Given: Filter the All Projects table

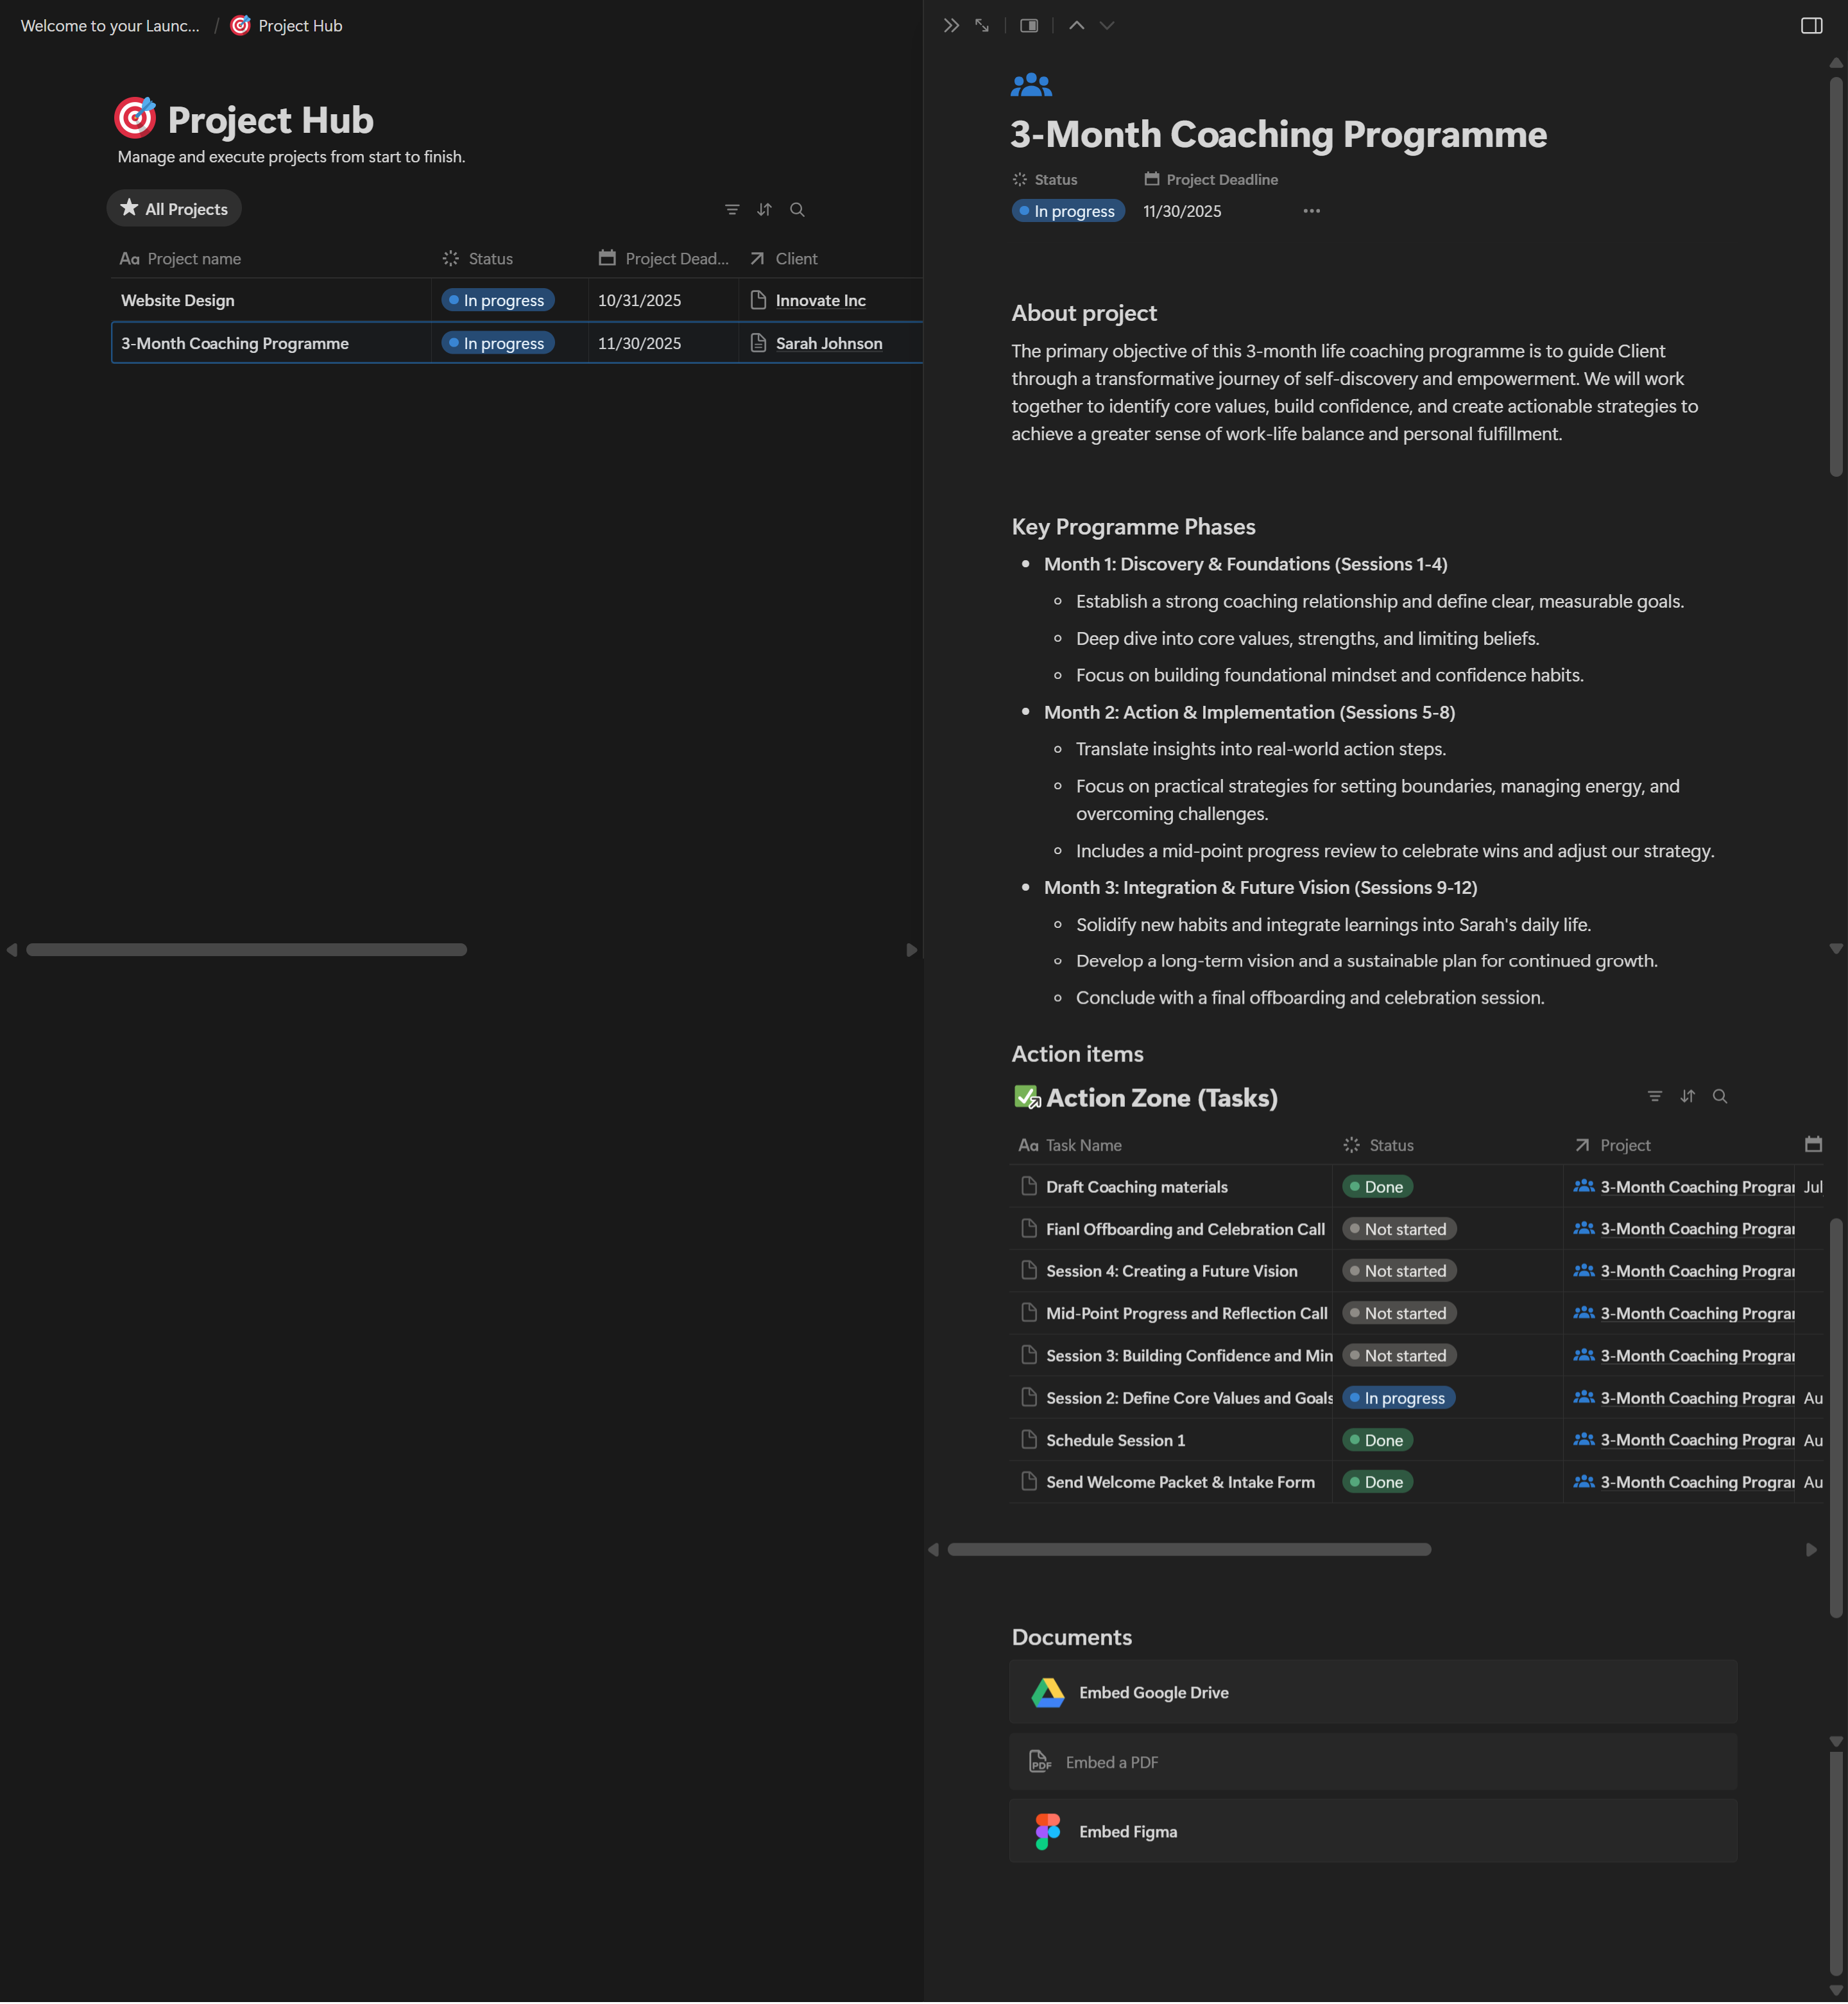Looking at the screenshot, I should pyautogui.click(x=732, y=210).
